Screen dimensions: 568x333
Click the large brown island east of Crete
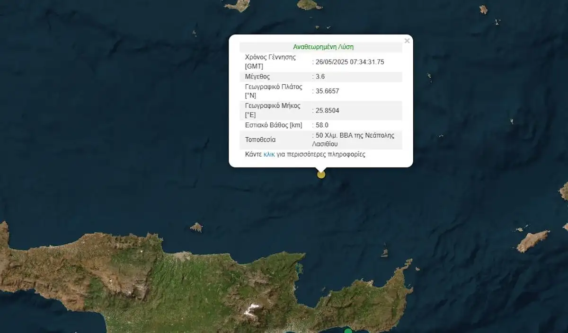(x=532, y=241)
